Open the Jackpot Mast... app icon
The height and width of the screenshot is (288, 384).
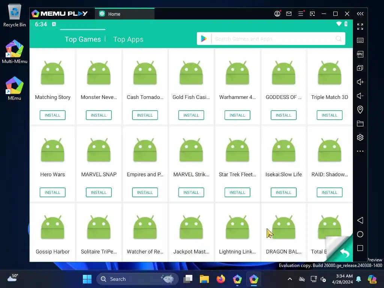(x=191, y=227)
